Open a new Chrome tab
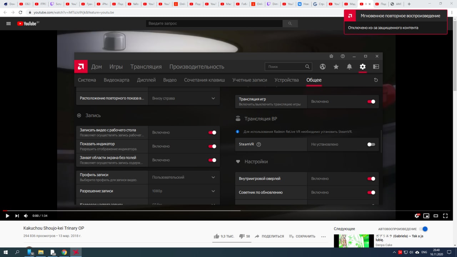Image resolution: width=457 pixels, height=257 pixels. click(x=409, y=4)
